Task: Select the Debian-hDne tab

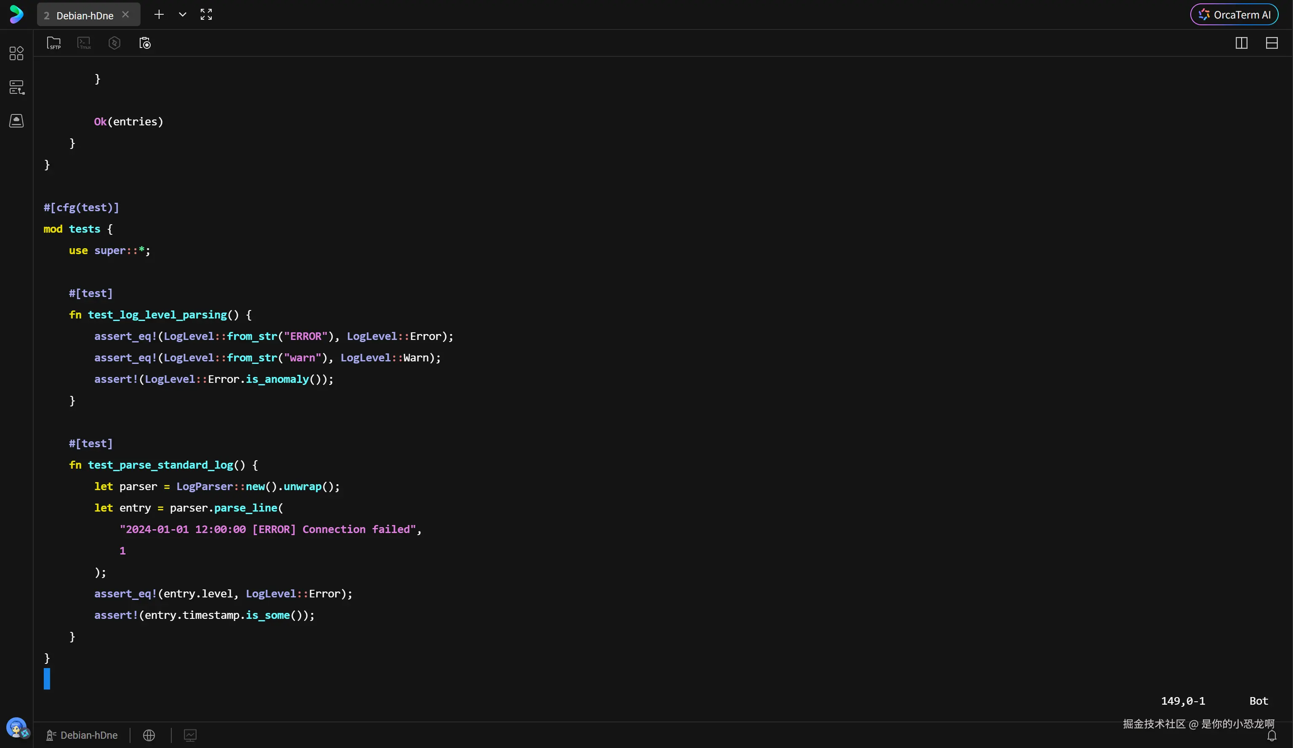Action: (84, 16)
